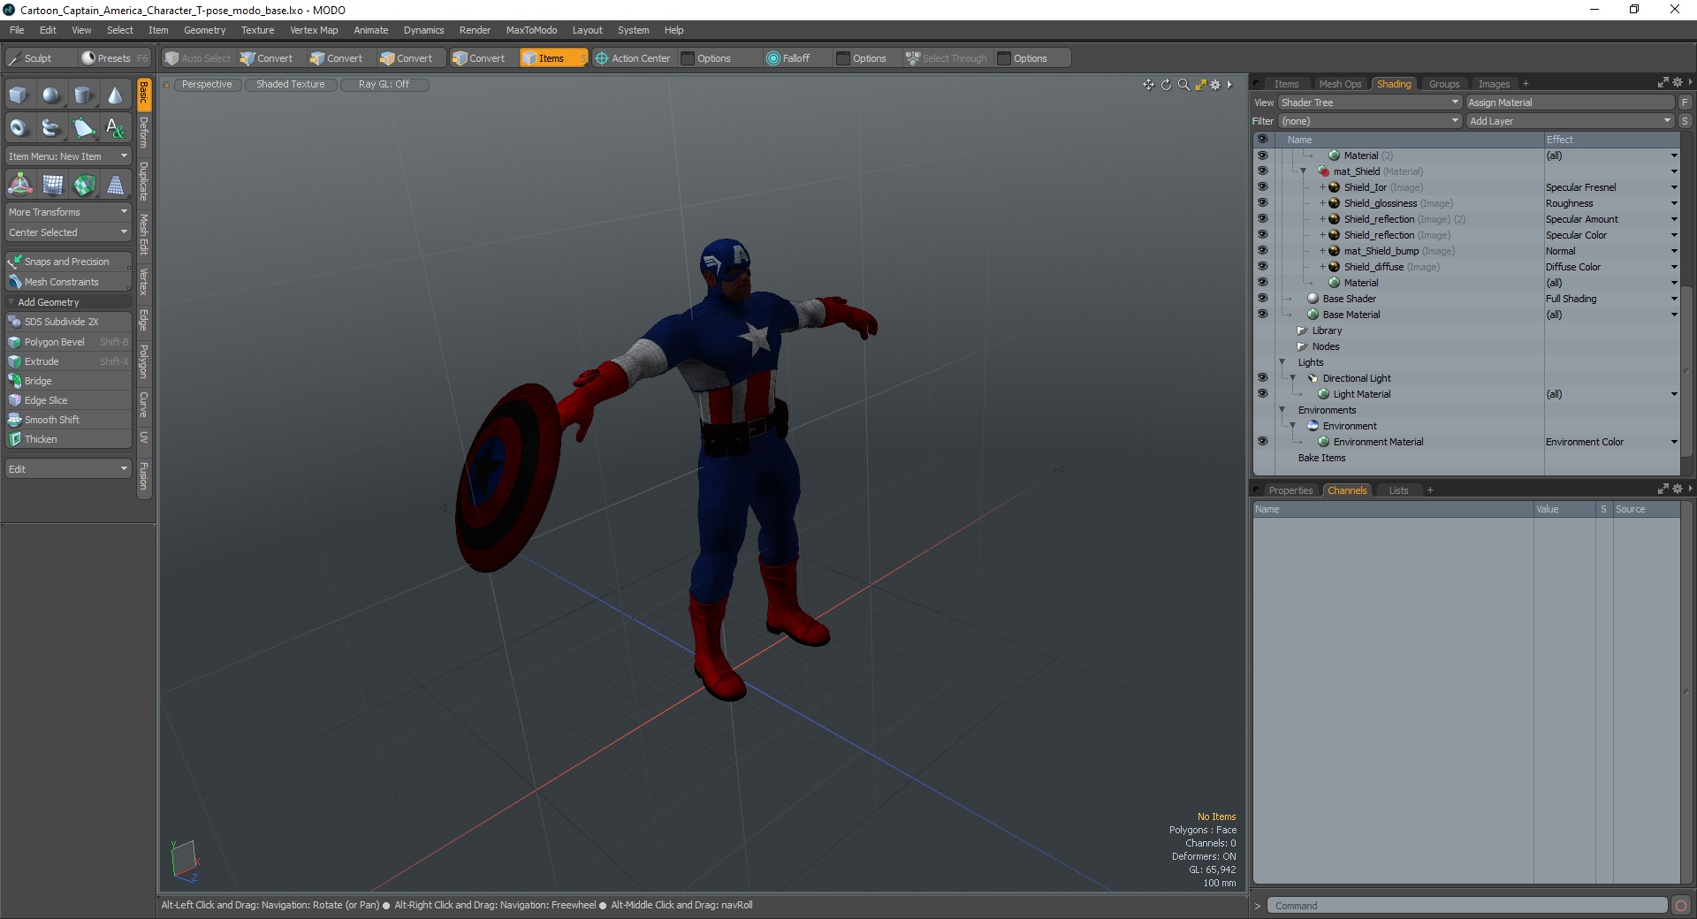Open Mesh Constraints options
Viewport: 1697px width, 919px height.
coord(68,282)
